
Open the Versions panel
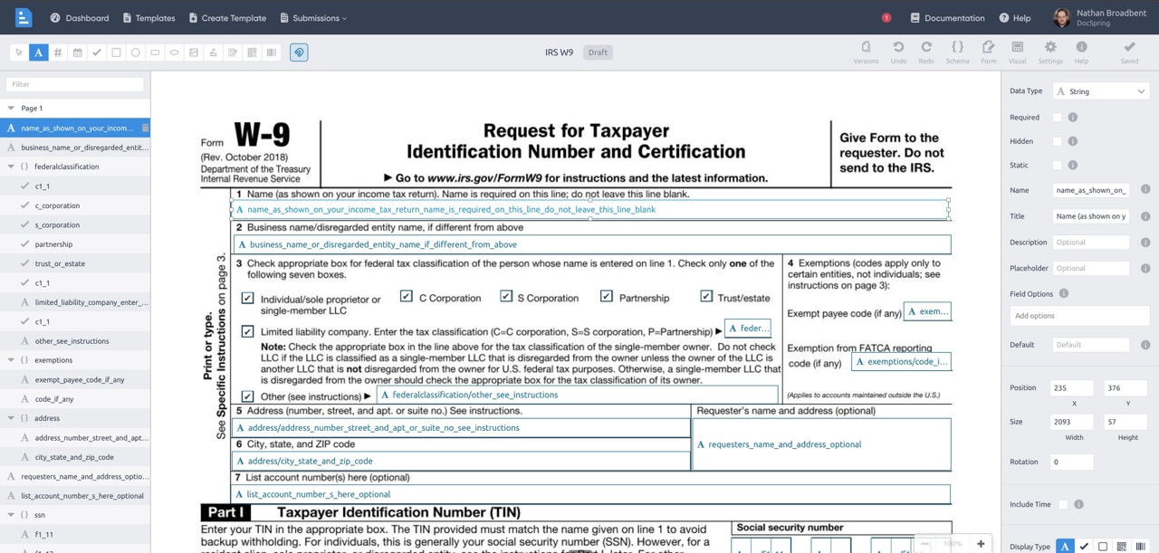click(x=866, y=52)
